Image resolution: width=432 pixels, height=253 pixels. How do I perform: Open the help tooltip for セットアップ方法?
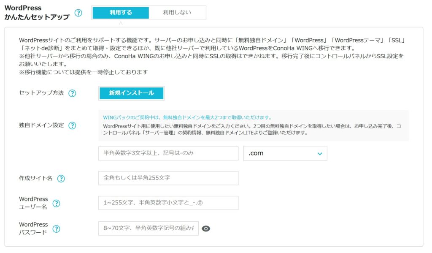click(x=72, y=93)
